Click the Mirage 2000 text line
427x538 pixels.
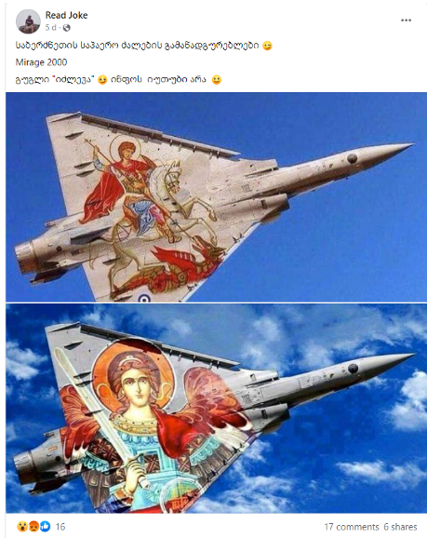click(x=42, y=62)
